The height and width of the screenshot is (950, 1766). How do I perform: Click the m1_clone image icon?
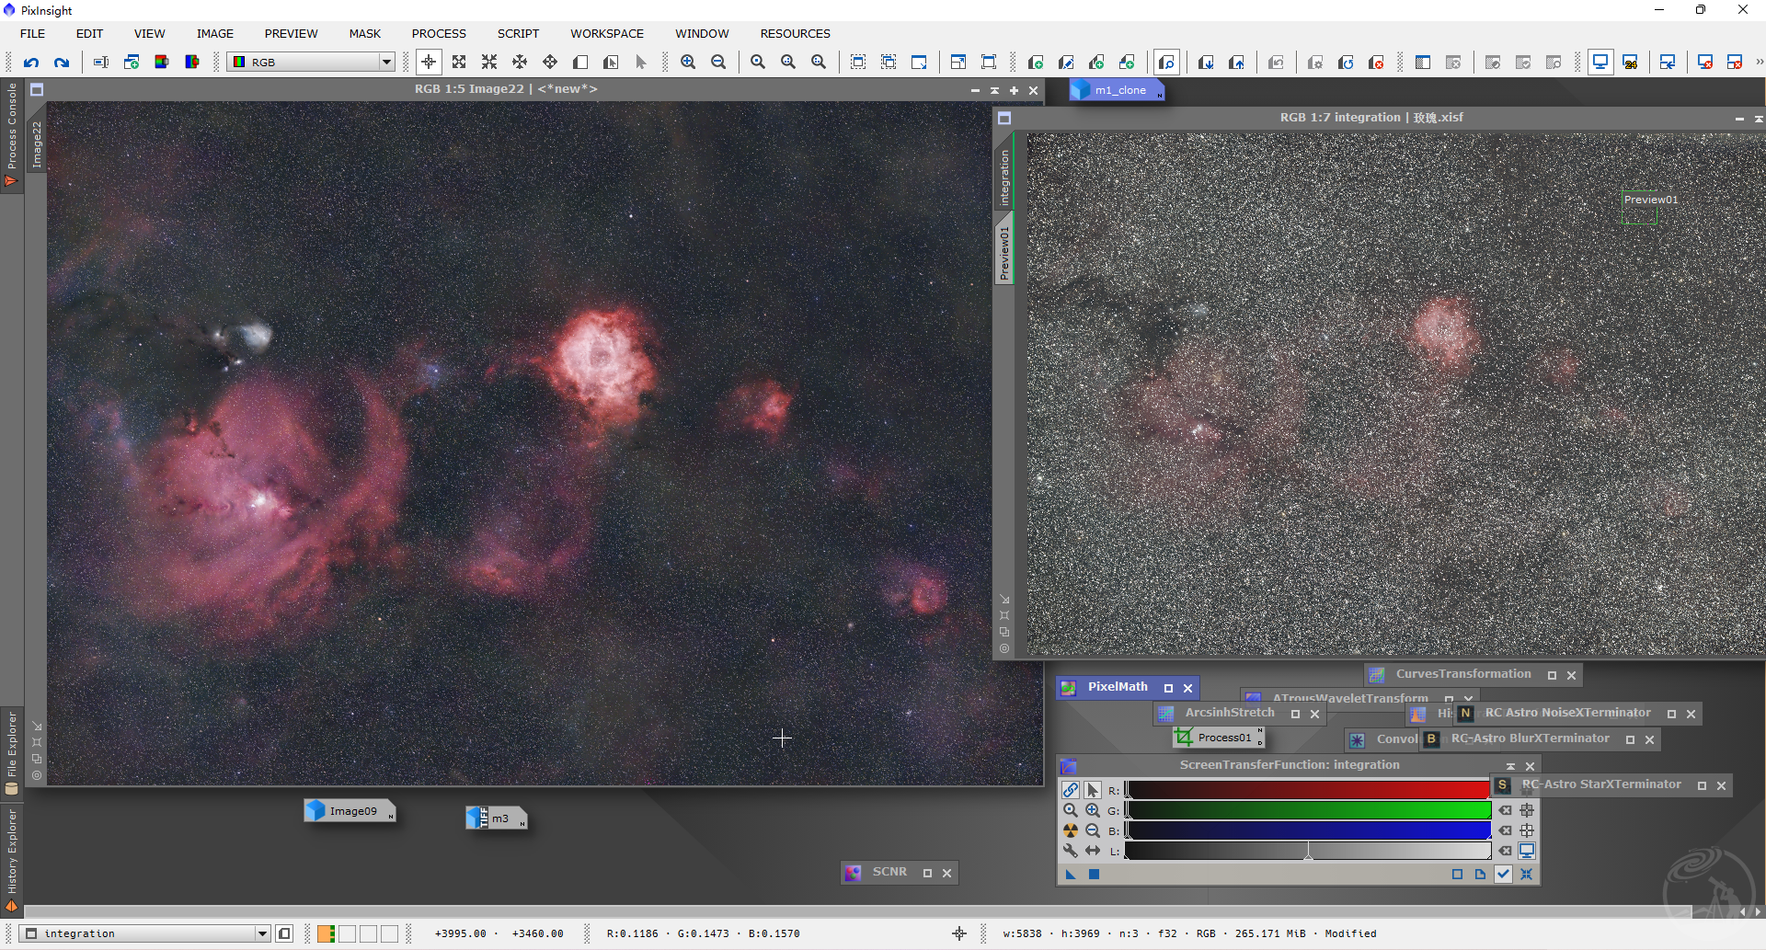1117,90
